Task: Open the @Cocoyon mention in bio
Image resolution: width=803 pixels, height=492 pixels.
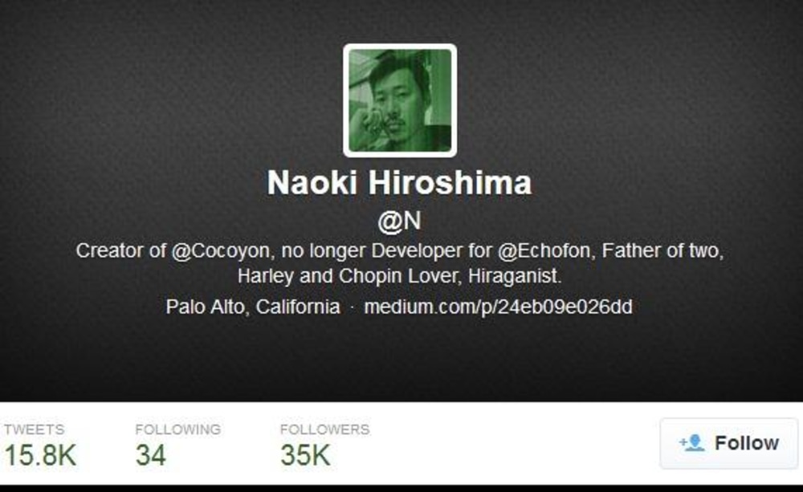Action: (220, 251)
